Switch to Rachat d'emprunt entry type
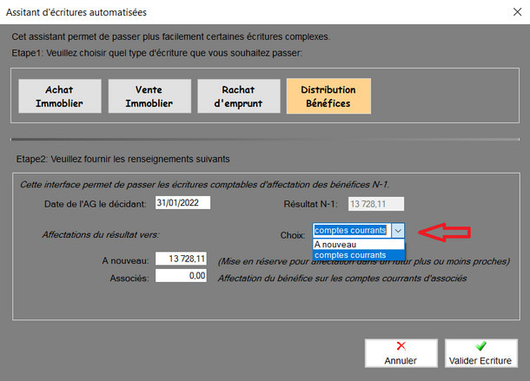Screen dimensions: 530x381 (238, 96)
